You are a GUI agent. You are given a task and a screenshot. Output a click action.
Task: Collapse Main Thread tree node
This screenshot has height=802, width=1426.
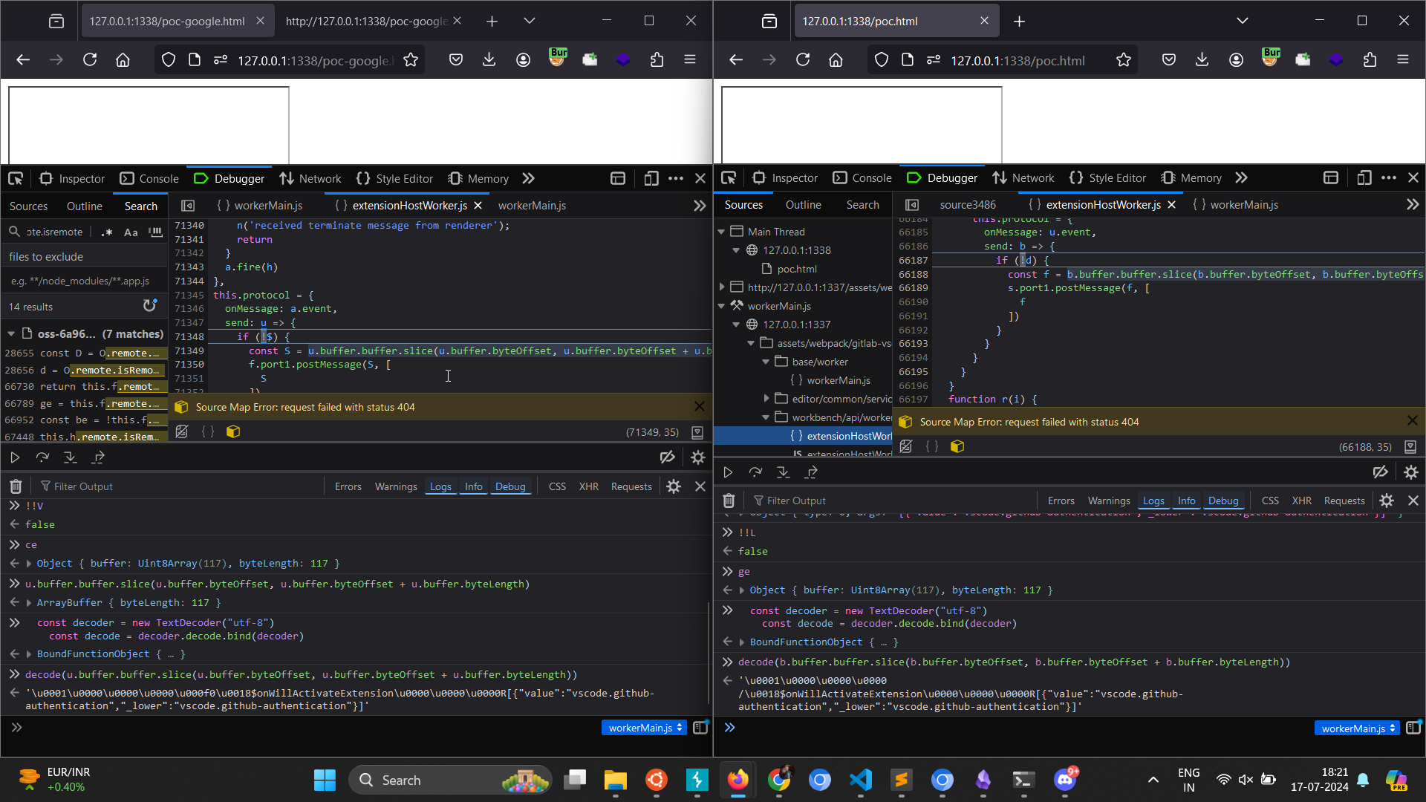click(721, 232)
